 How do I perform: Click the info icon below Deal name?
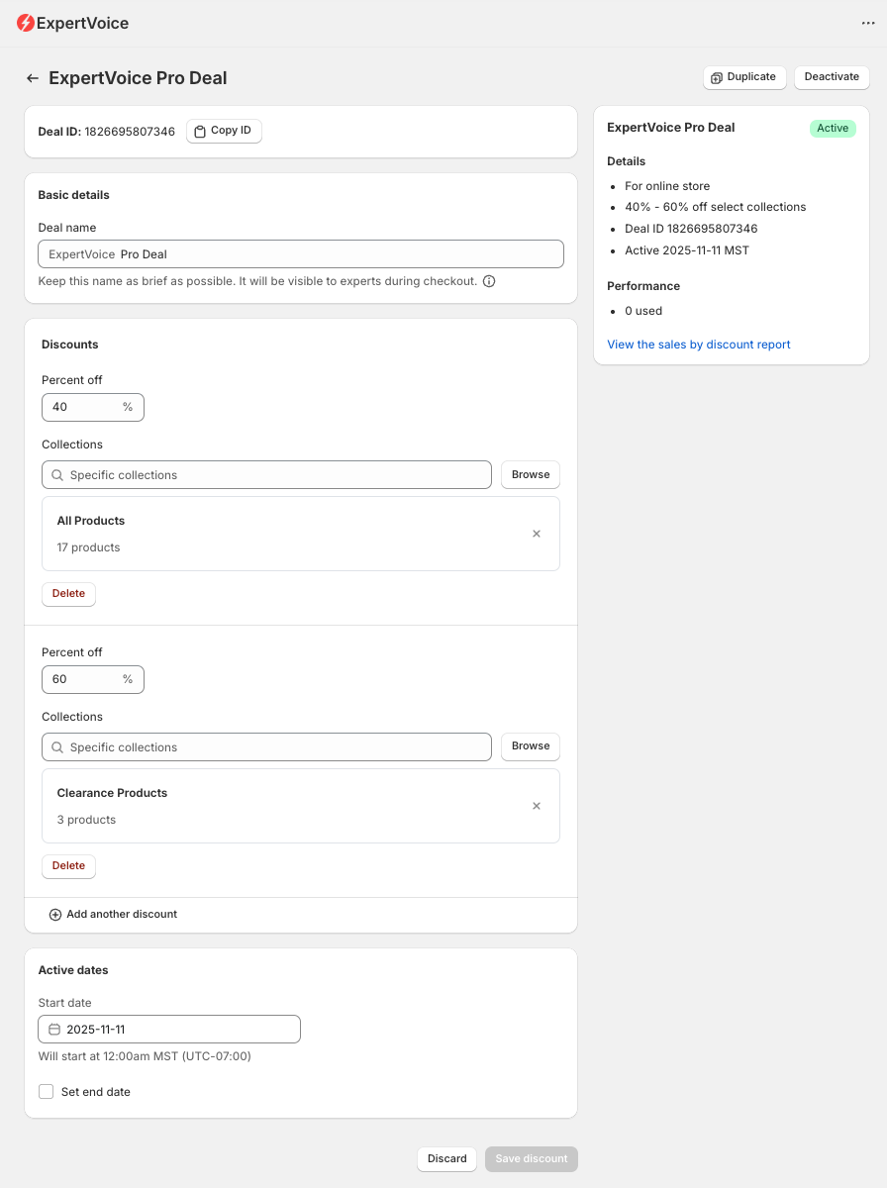[x=489, y=281]
